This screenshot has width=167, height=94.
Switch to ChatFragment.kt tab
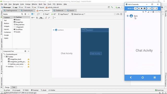point(11,10)
